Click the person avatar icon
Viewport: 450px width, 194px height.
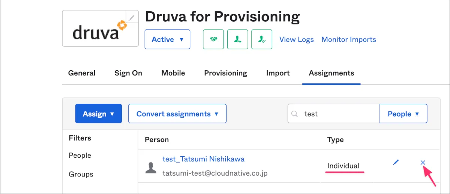pos(151,168)
